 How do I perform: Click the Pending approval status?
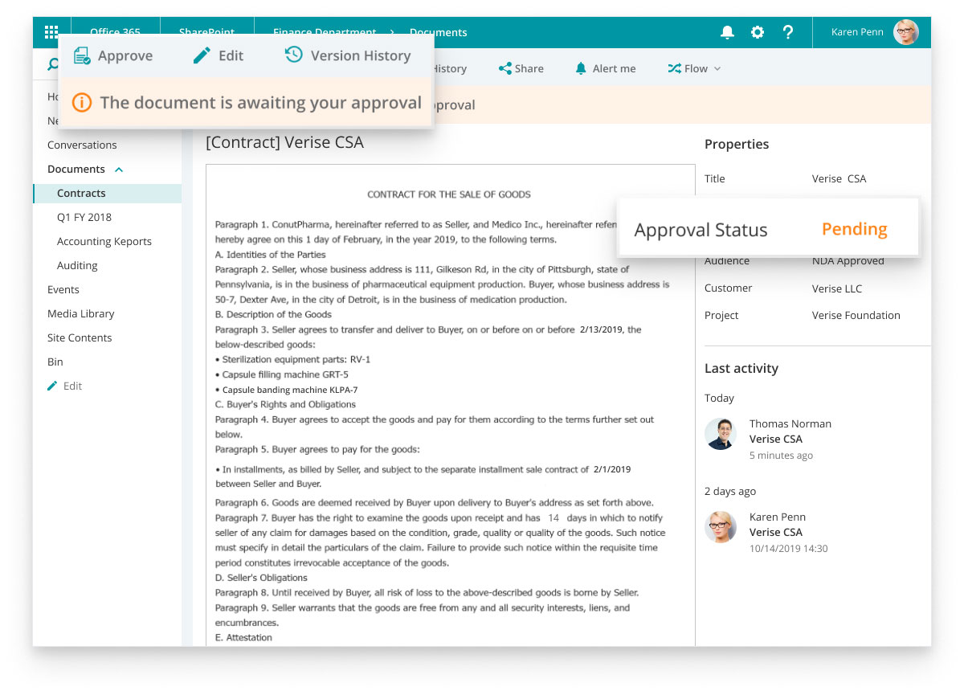pyautogui.click(x=854, y=229)
